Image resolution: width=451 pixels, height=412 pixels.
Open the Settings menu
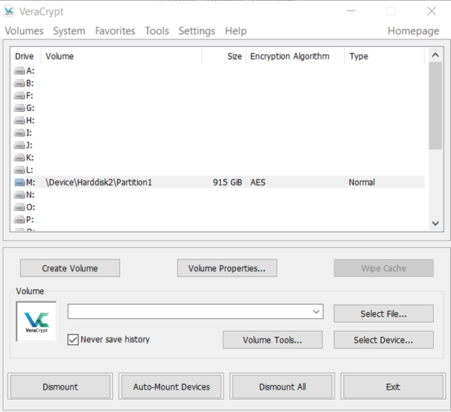(x=197, y=31)
